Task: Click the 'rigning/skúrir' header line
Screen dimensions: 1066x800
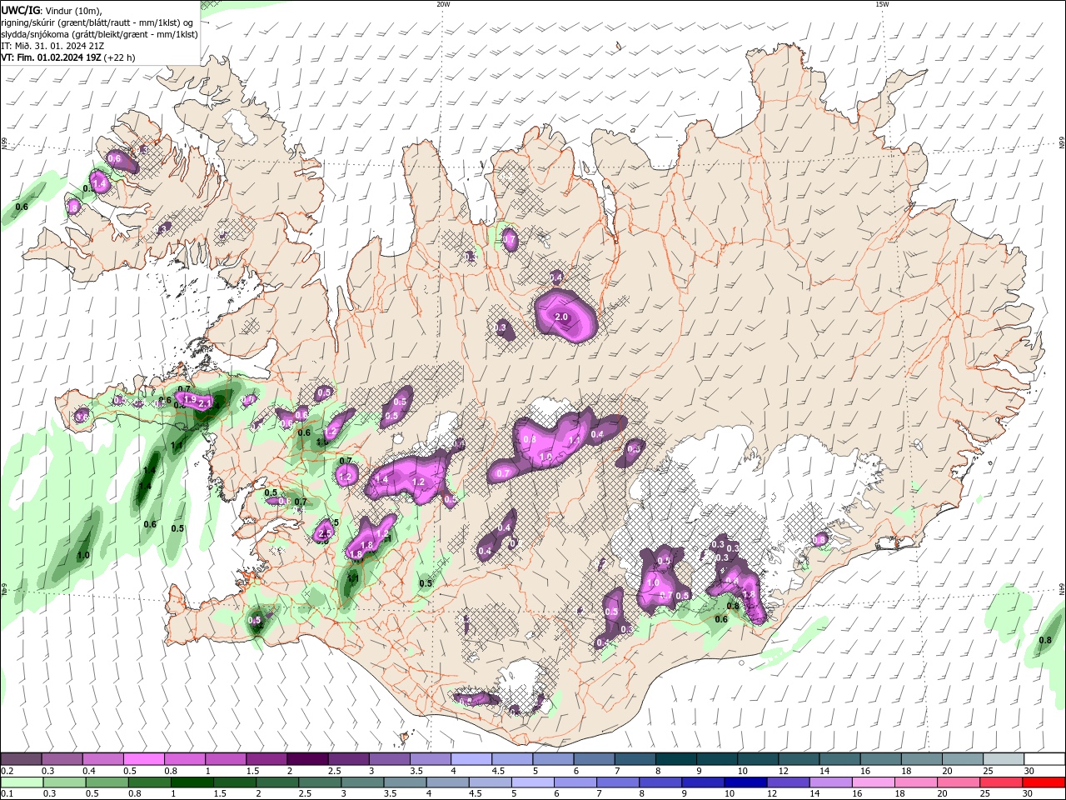Action: tap(97, 22)
